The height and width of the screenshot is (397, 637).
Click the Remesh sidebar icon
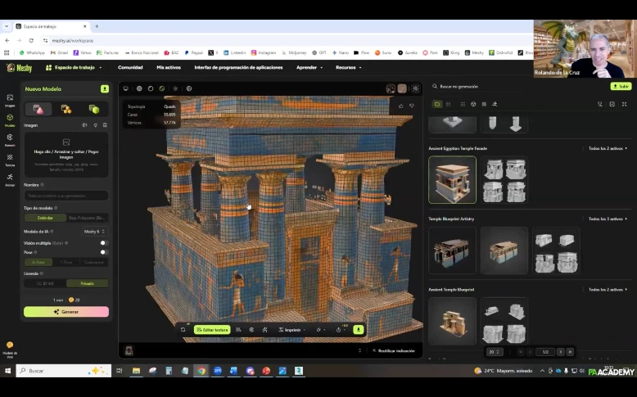pyautogui.click(x=10, y=139)
